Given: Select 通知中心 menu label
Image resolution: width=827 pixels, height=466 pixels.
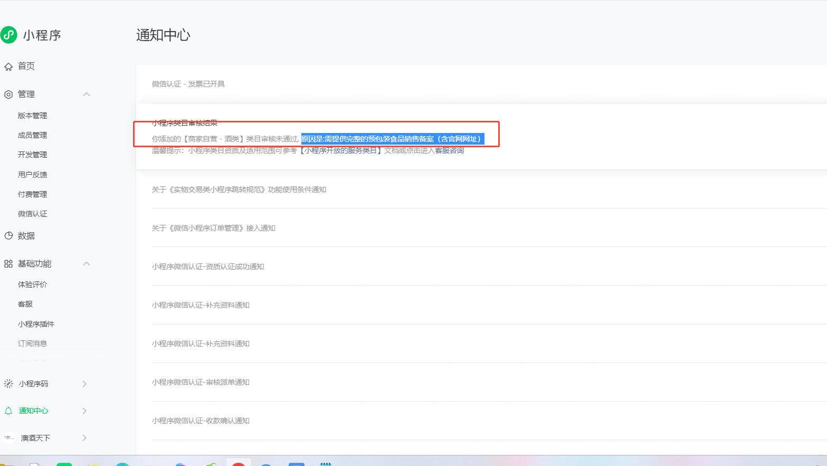Looking at the screenshot, I should click(34, 411).
